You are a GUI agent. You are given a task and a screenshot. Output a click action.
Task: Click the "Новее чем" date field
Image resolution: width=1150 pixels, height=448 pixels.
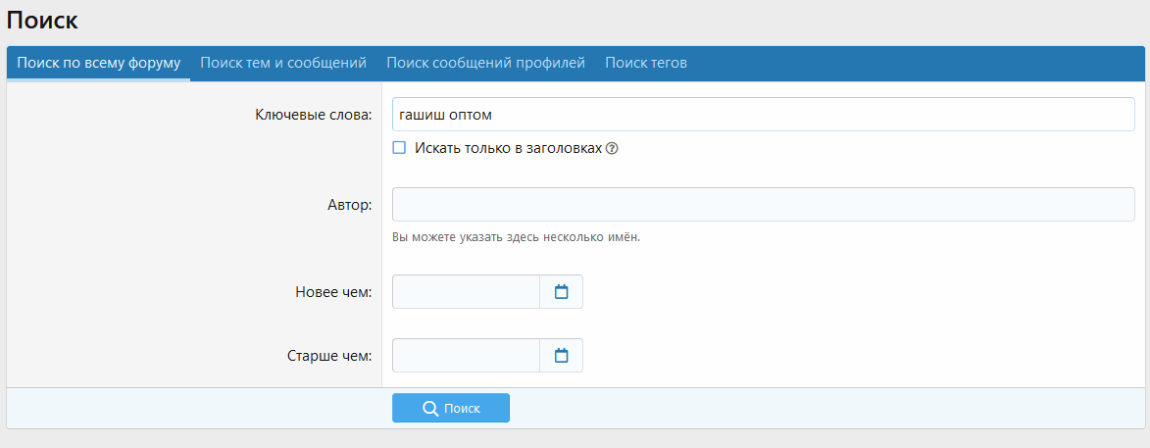click(466, 292)
